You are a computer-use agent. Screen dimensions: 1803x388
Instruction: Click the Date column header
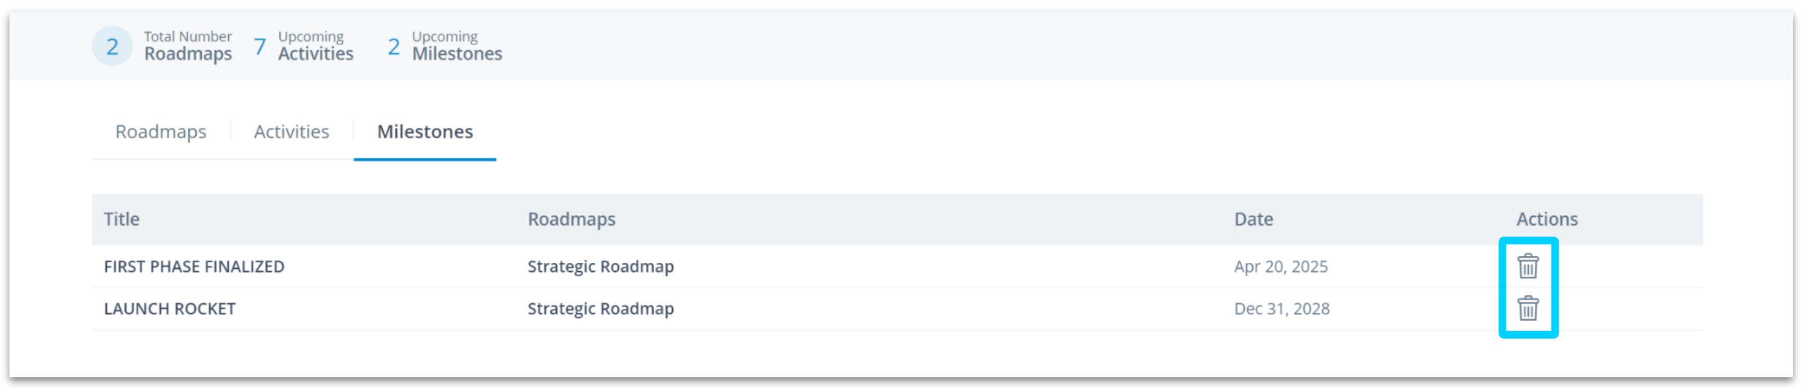1253,219
